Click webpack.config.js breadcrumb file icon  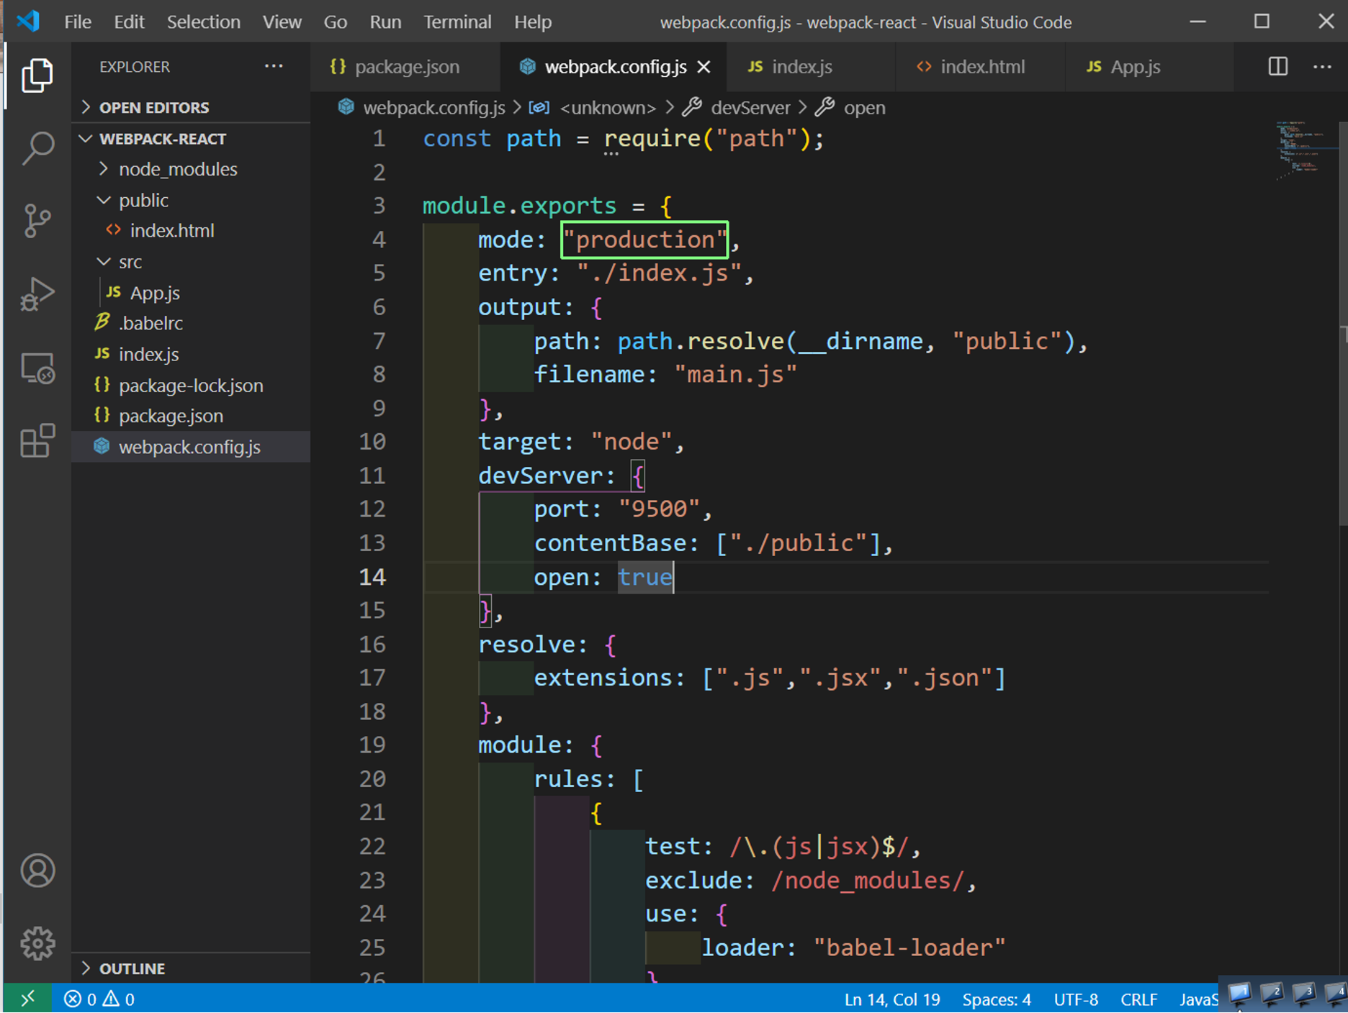tap(346, 107)
